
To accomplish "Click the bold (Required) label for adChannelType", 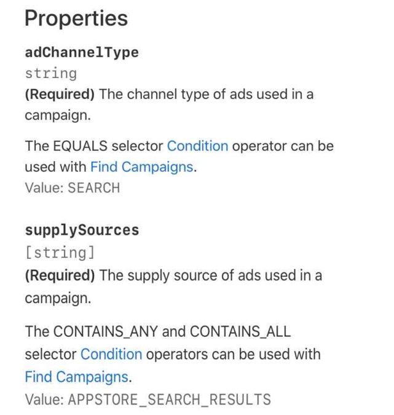I will 60,94.
